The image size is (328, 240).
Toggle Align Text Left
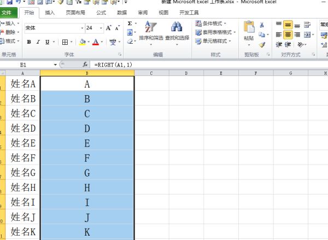pyautogui.click(x=279, y=34)
